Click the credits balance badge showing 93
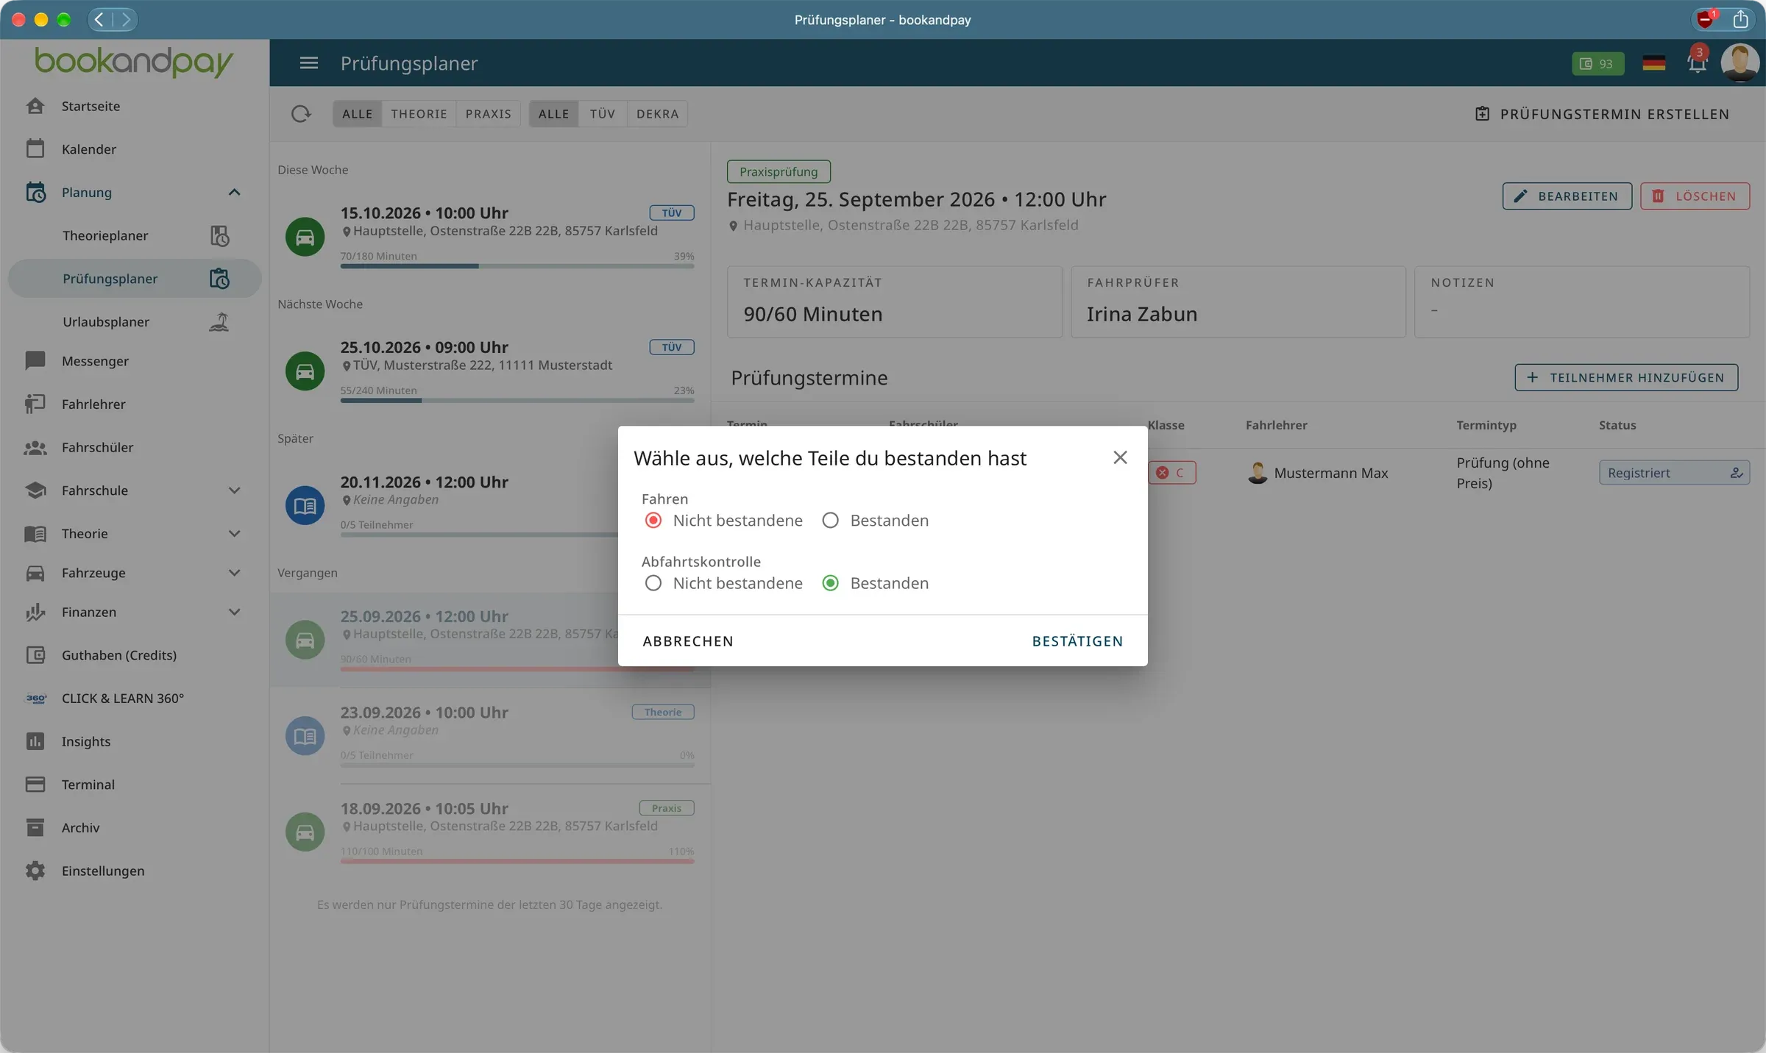 pos(1597,64)
